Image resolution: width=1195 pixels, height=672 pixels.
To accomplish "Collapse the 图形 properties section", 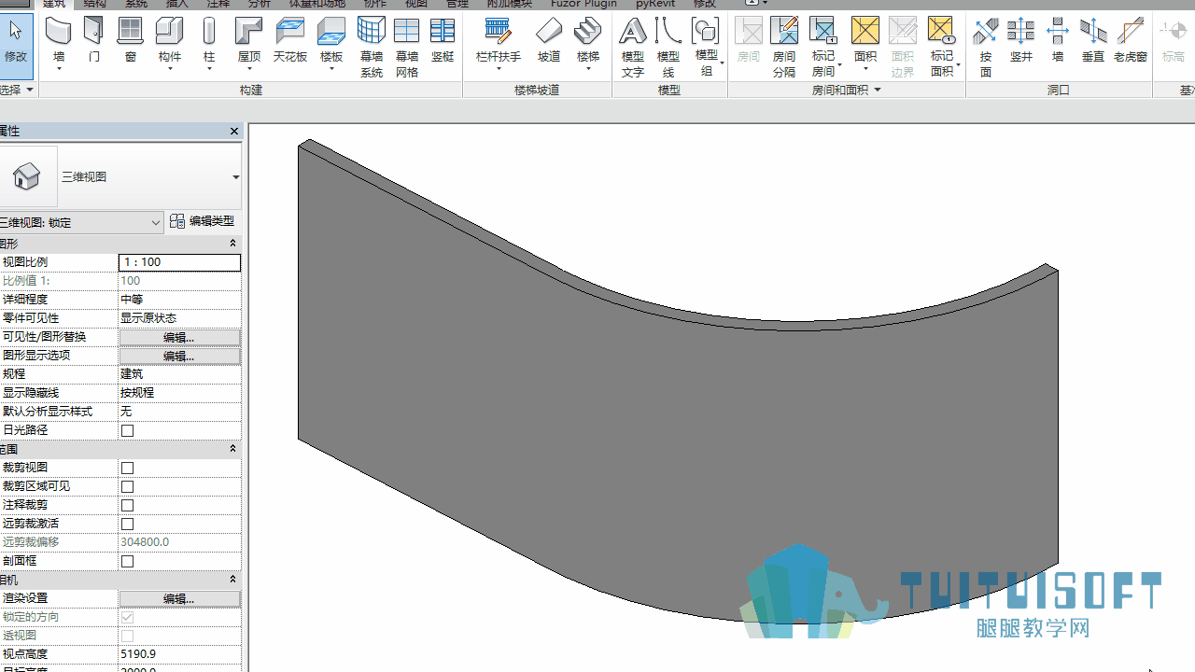I will (x=233, y=244).
